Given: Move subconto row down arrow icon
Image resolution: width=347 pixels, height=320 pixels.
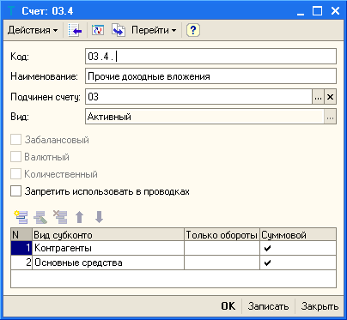Looking at the screenshot, I should click(x=99, y=217).
